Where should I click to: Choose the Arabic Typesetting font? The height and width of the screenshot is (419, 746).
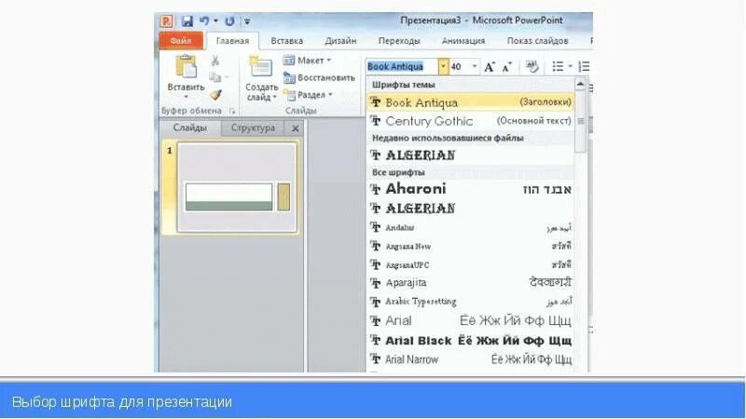pyautogui.click(x=471, y=302)
